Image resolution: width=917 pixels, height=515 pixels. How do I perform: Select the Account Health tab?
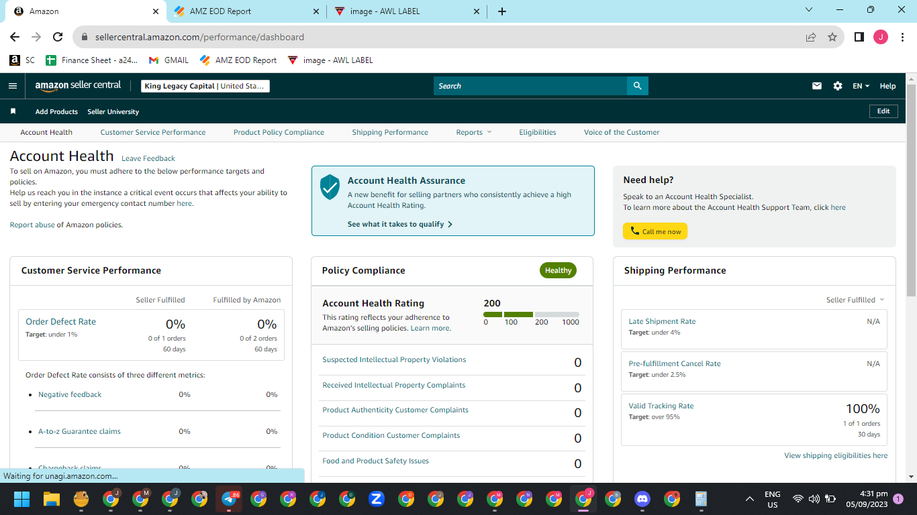point(46,132)
